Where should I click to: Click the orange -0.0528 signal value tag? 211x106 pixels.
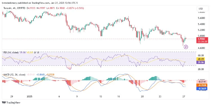click(x=202, y=85)
